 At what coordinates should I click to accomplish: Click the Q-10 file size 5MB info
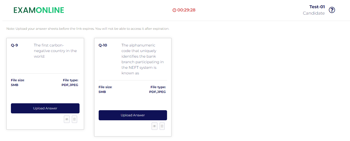click(x=105, y=89)
